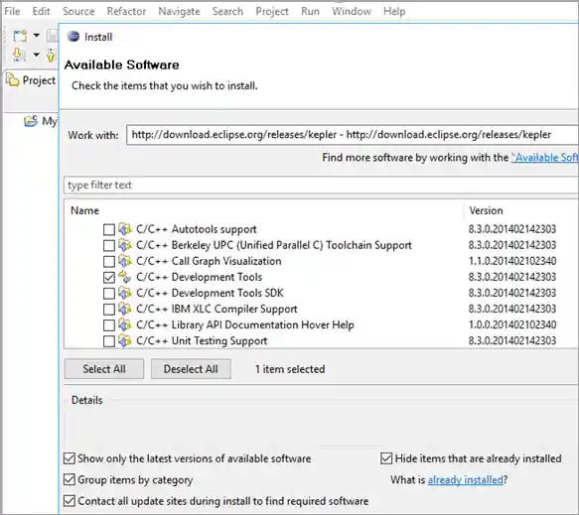Click the Eclipse sphere icon in the Install title
Image resolution: width=579 pixels, height=515 pixels.
click(x=73, y=37)
